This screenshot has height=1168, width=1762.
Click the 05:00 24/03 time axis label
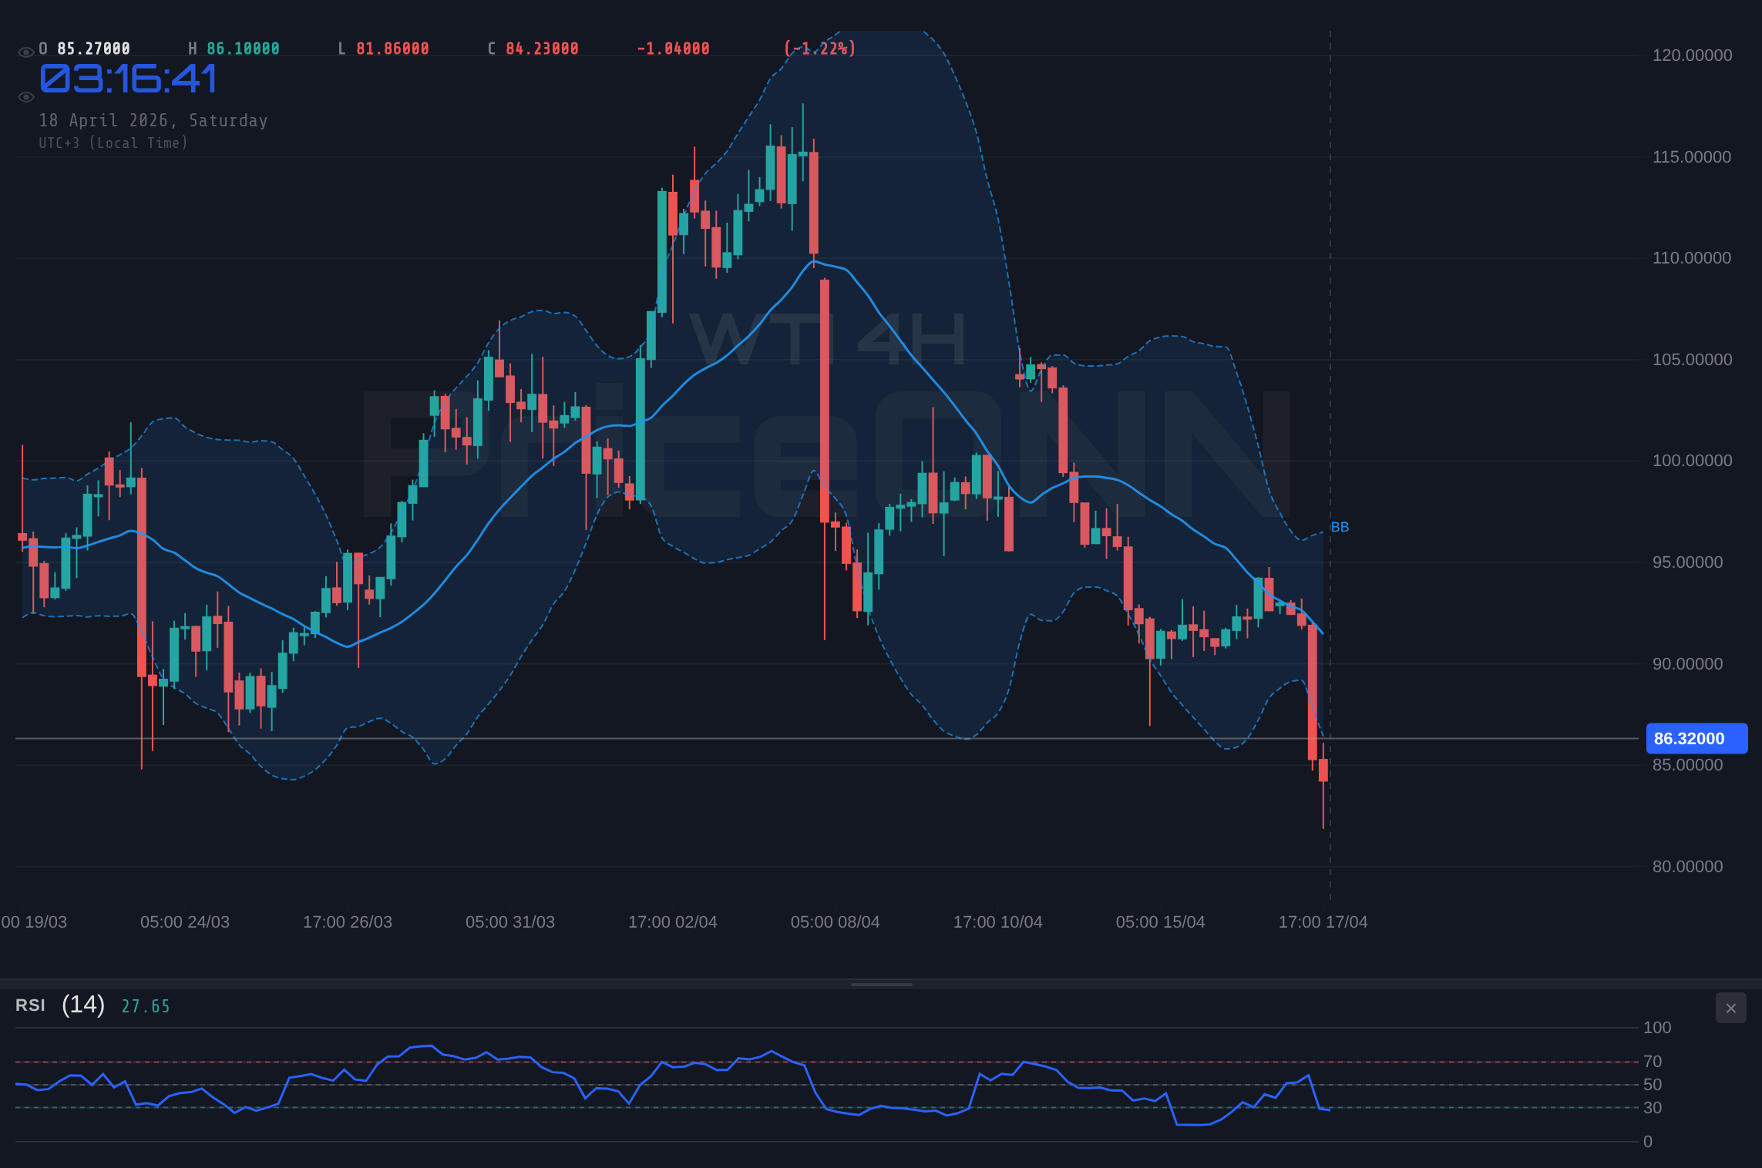pos(185,922)
